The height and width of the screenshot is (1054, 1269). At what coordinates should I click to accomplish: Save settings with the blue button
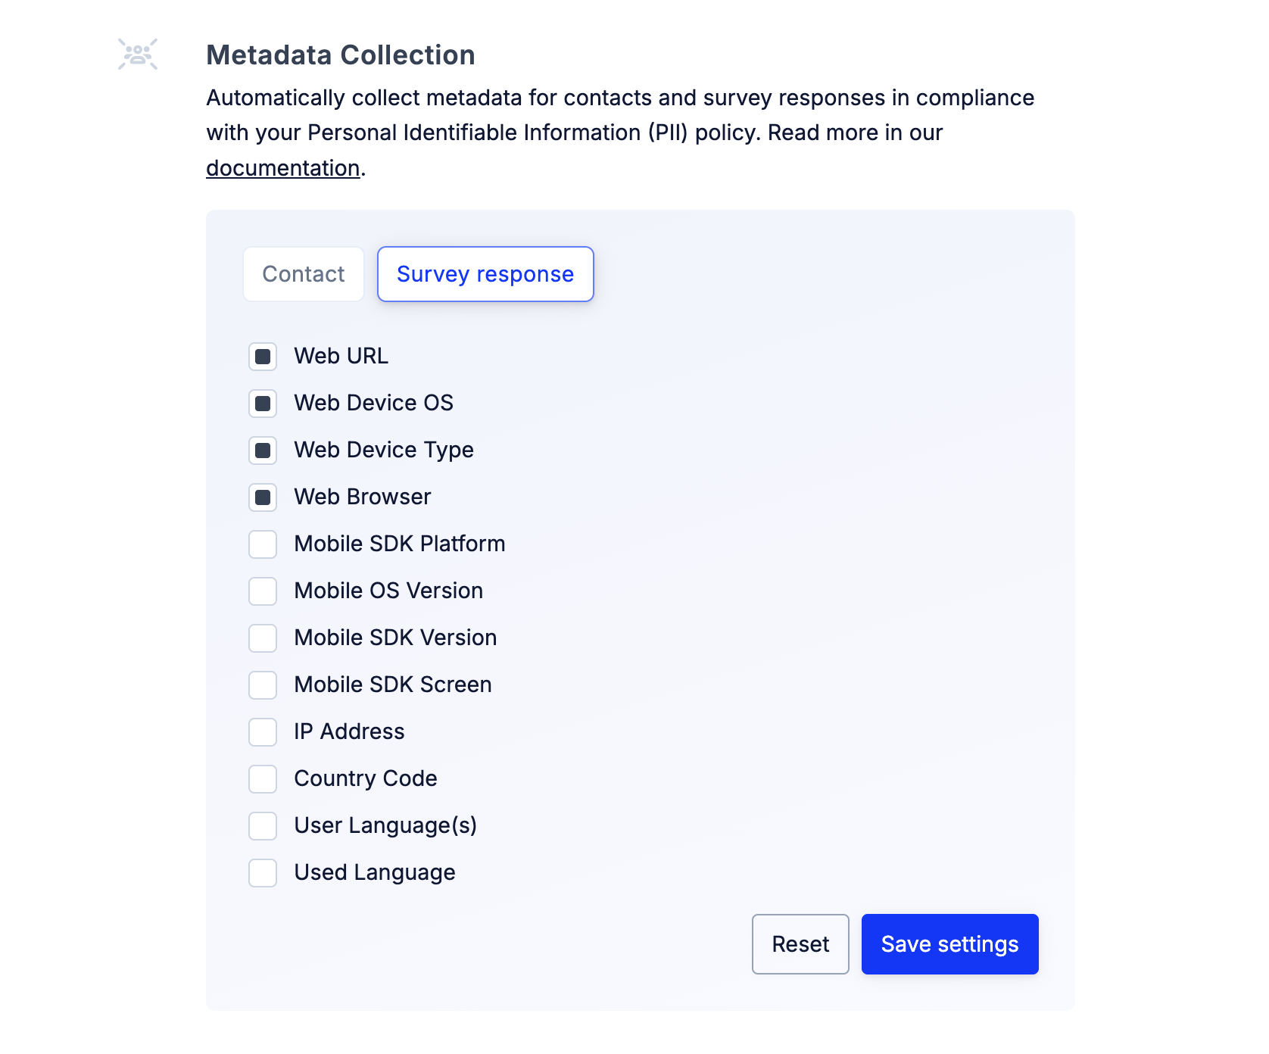click(950, 944)
